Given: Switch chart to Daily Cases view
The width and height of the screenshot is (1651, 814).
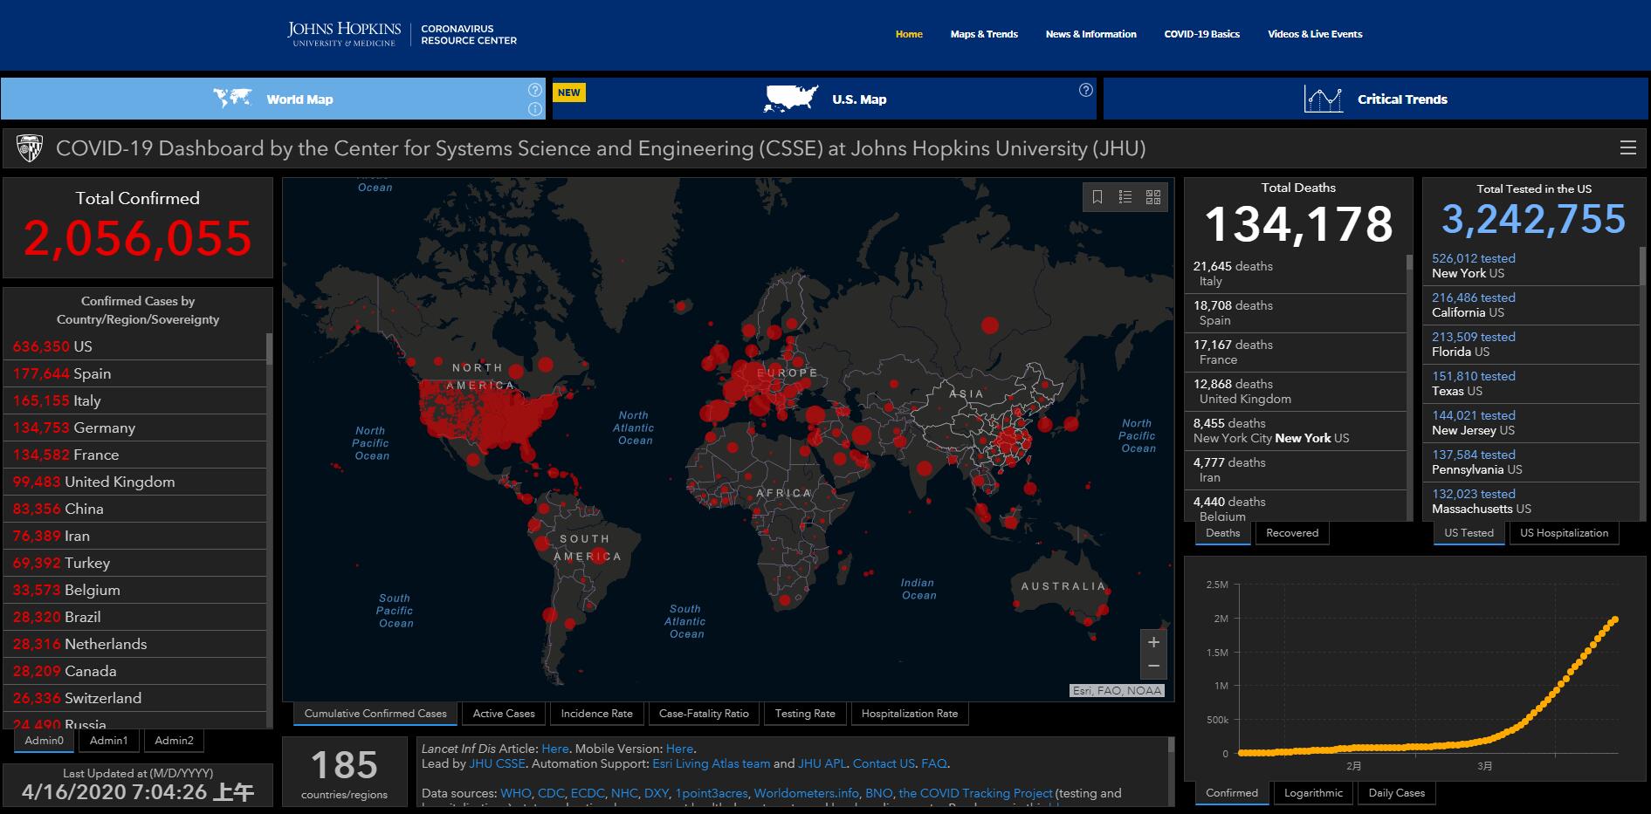Looking at the screenshot, I should click(x=1396, y=793).
